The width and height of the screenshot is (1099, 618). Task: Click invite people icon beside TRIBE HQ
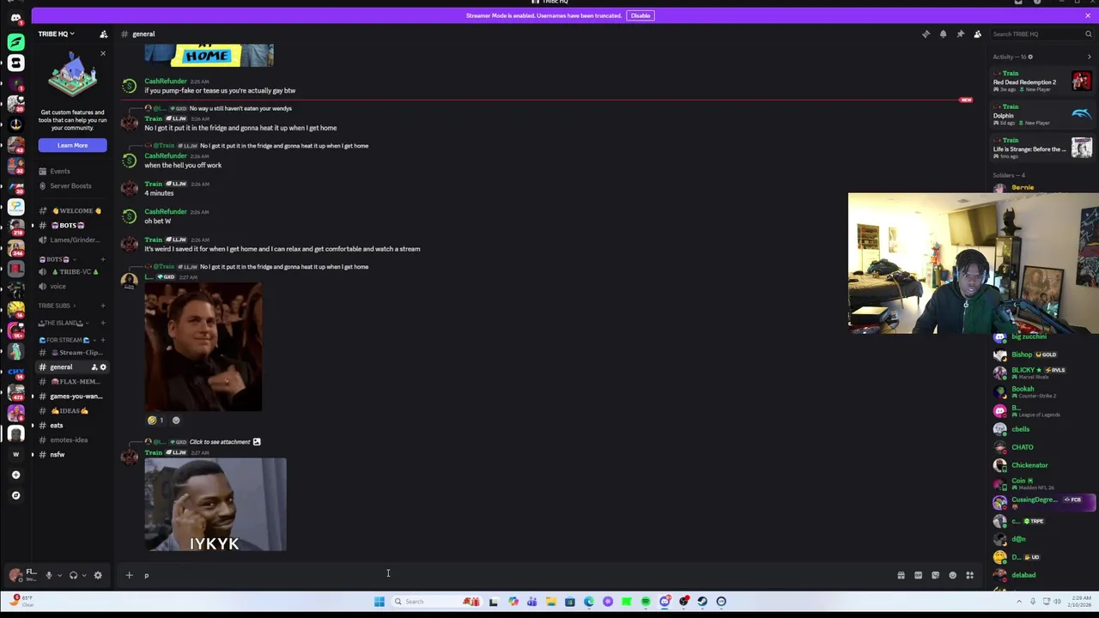103,34
